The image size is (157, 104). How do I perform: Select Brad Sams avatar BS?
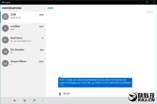5,40
